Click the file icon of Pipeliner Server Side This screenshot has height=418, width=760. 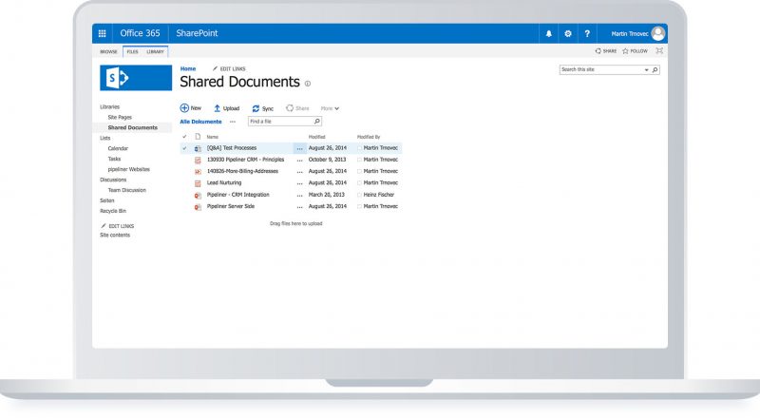(198, 206)
